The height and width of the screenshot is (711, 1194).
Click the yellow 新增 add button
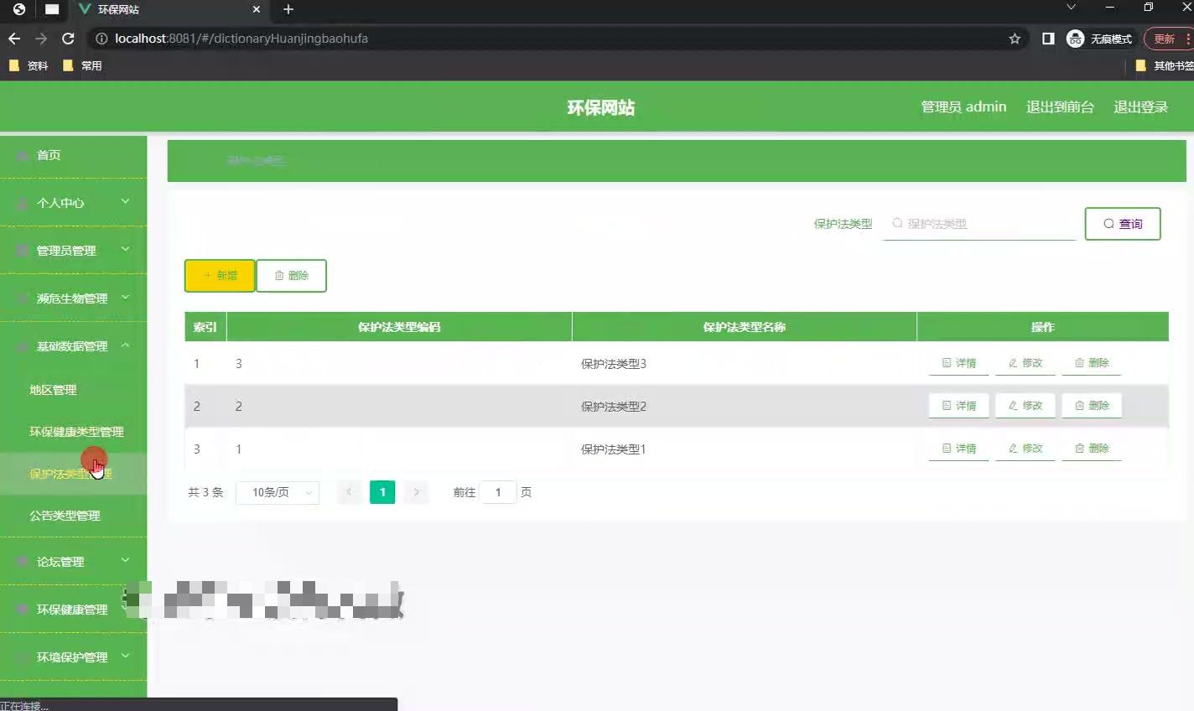click(x=220, y=276)
